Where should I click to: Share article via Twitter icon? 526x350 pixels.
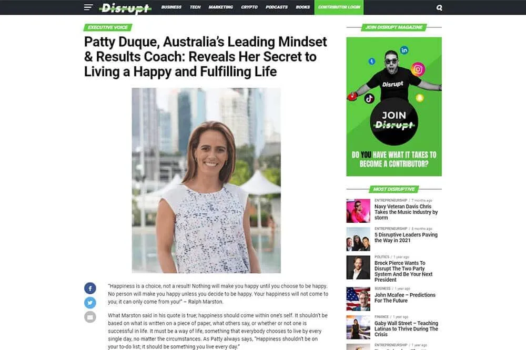click(x=90, y=303)
